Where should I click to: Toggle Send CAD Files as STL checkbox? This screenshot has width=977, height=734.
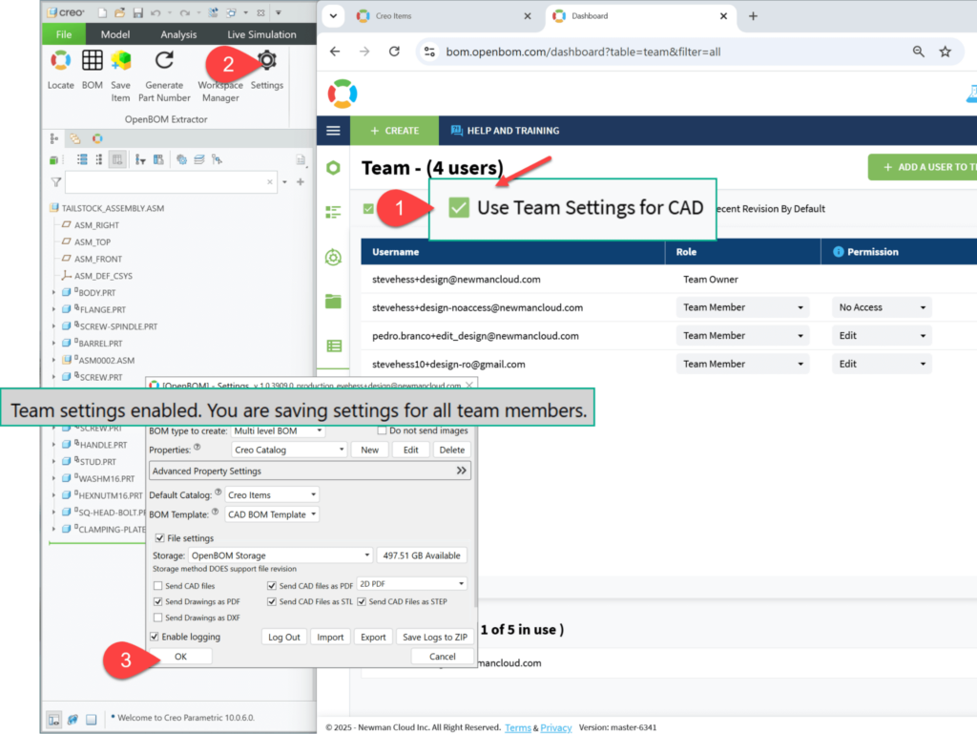(272, 602)
